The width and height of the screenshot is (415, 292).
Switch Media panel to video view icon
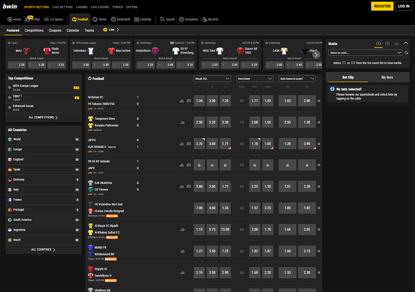(x=378, y=44)
